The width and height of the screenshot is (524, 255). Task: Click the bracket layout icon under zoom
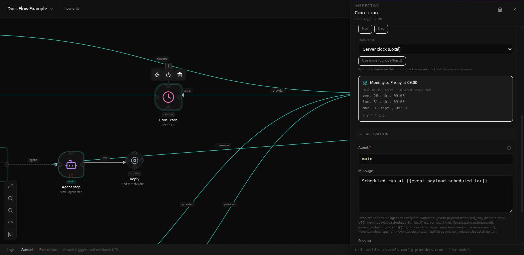[x=10, y=234]
